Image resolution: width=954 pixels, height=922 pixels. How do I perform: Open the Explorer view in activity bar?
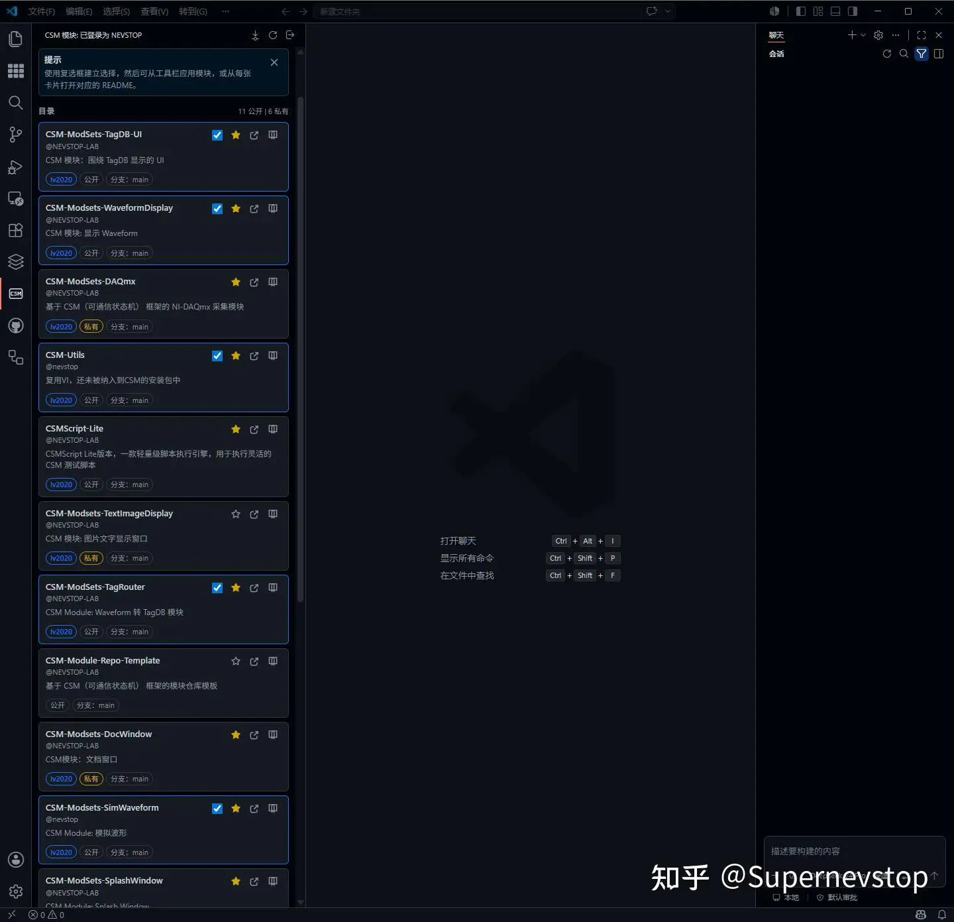point(16,39)
